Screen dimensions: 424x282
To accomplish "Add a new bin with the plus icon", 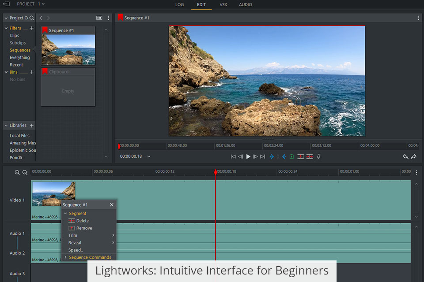I will 31,72.
